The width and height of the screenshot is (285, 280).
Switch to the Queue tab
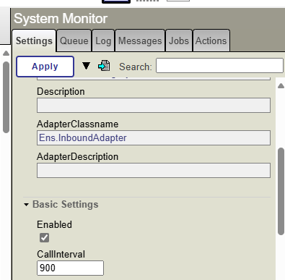(74, 41)
